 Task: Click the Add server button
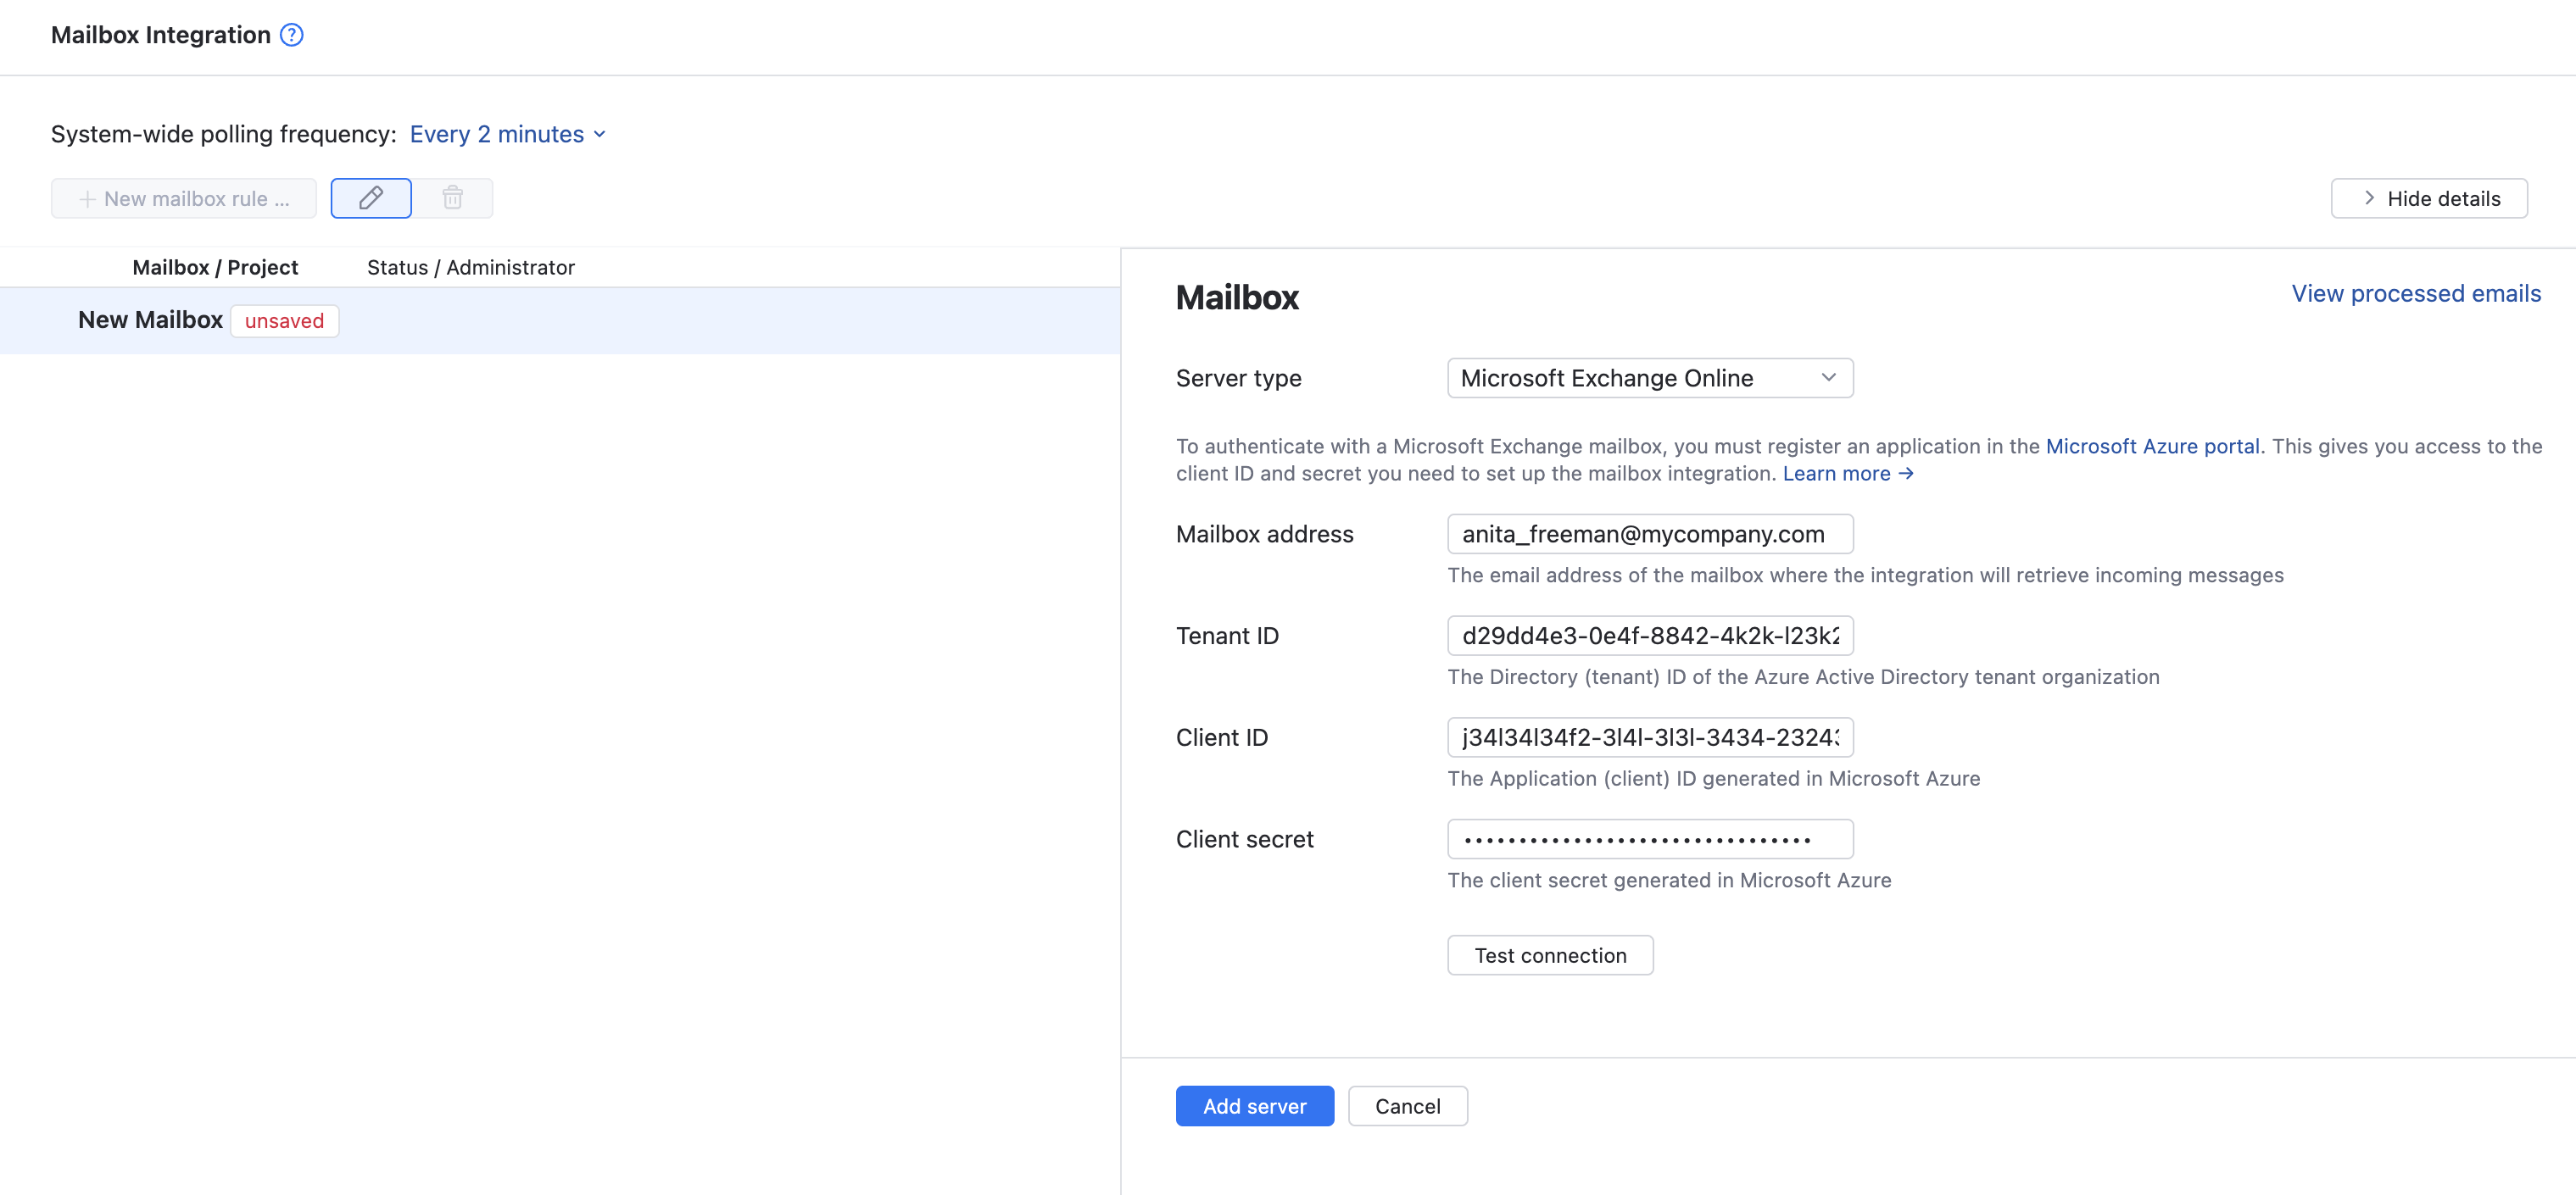pyautogui.click(x=1254, y=1106)
